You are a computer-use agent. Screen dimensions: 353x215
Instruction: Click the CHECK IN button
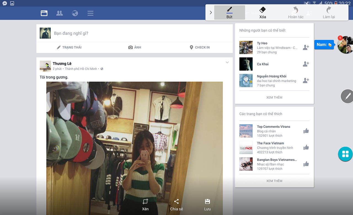pos(200,47)
